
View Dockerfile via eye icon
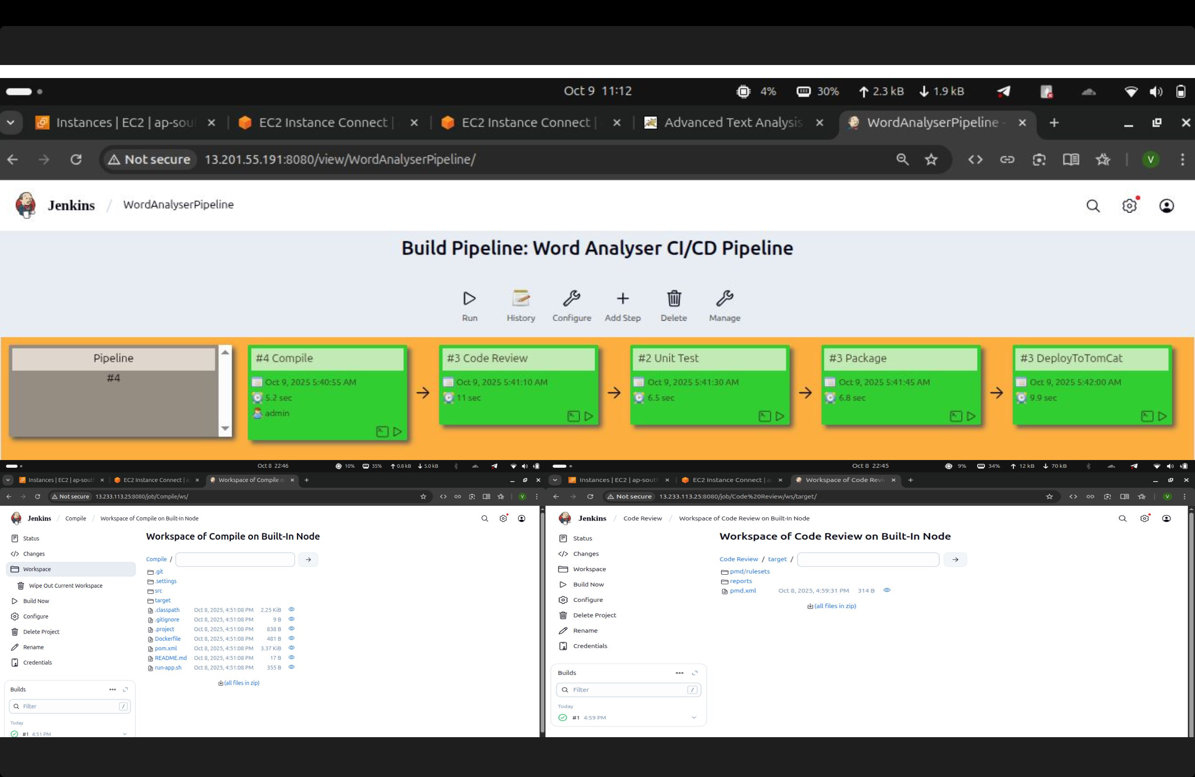point(291,638)
